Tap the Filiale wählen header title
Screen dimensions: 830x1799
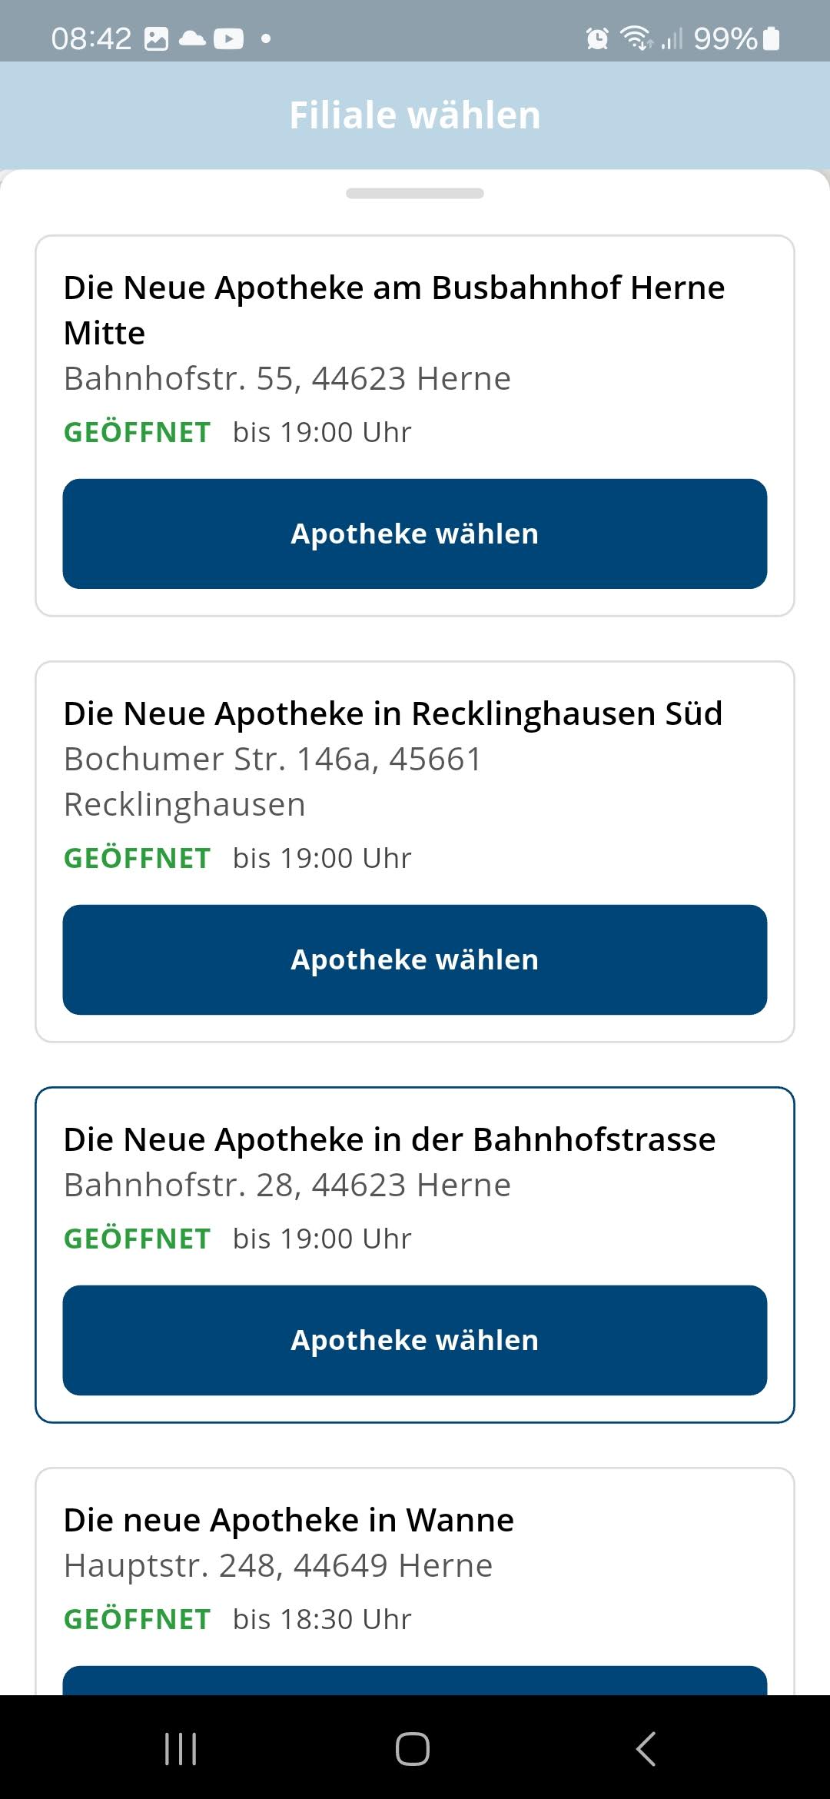coord(415,115)
